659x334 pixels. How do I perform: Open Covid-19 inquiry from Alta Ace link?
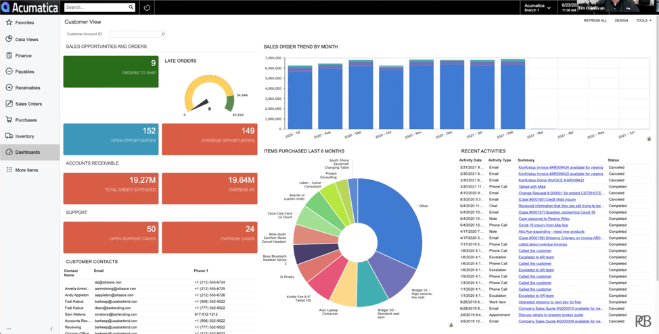[545, 225]
